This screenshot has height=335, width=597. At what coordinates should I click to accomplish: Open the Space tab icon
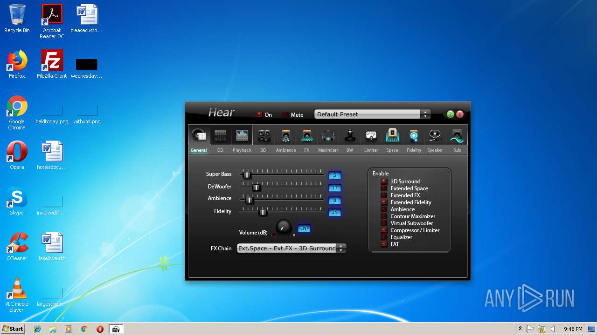(x=392, y=135)
